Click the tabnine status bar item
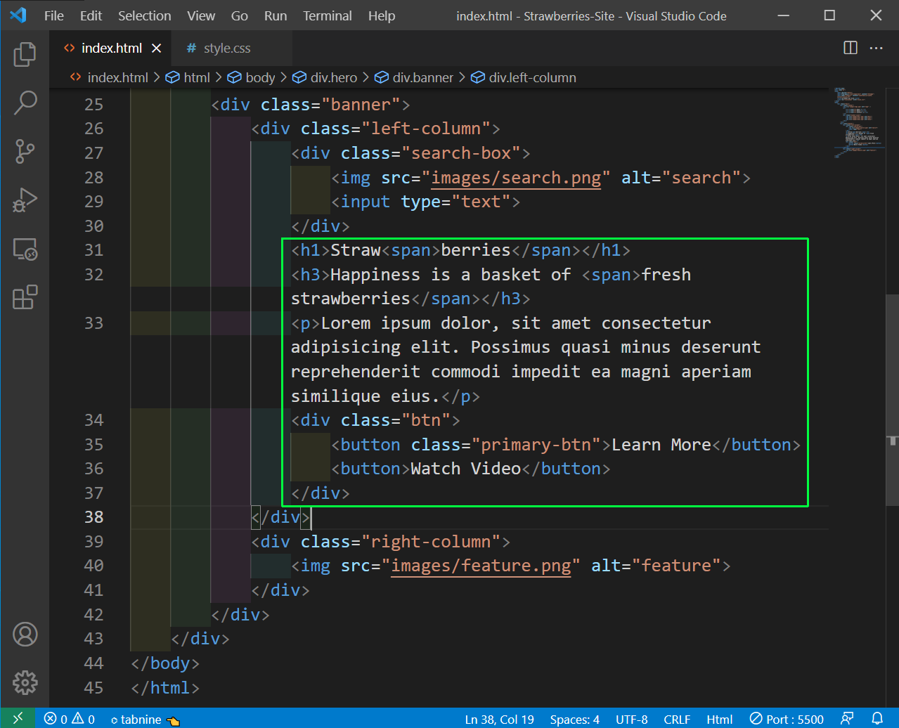The height and width of the screenshot is (728, 899). pyautogui.click(x=145, y=719)
